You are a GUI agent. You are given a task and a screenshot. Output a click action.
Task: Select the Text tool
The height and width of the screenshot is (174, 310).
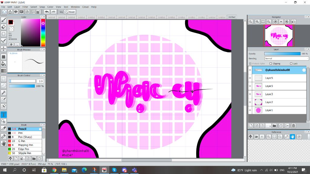tap(4, 114)
